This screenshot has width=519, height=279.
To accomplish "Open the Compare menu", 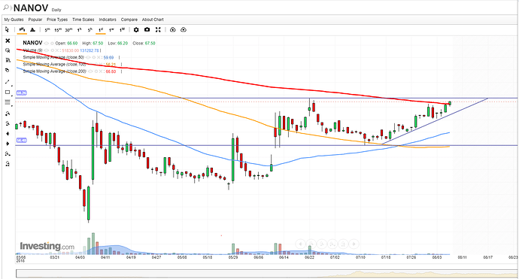I will coord(129,20).
